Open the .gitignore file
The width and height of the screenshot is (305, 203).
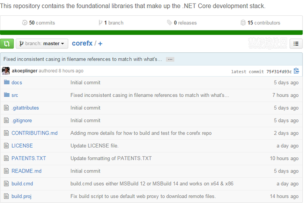pos(22,121)
